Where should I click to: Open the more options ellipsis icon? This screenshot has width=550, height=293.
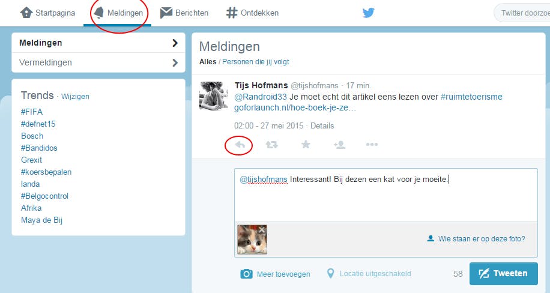point(372,144)
